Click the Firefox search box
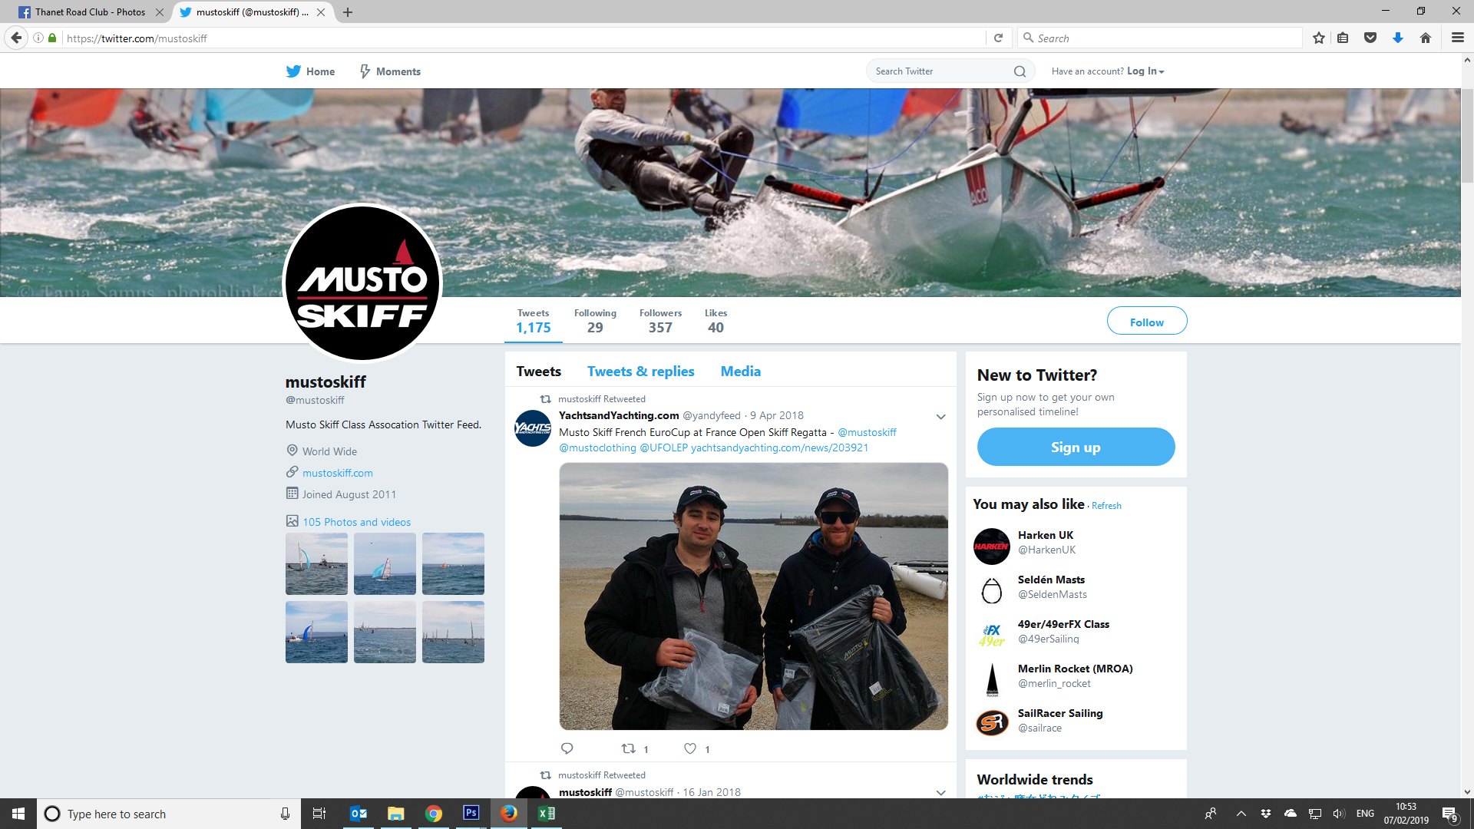This screenshot has height=829, width=1474. pyautogui.click(x=1161, y=38)
